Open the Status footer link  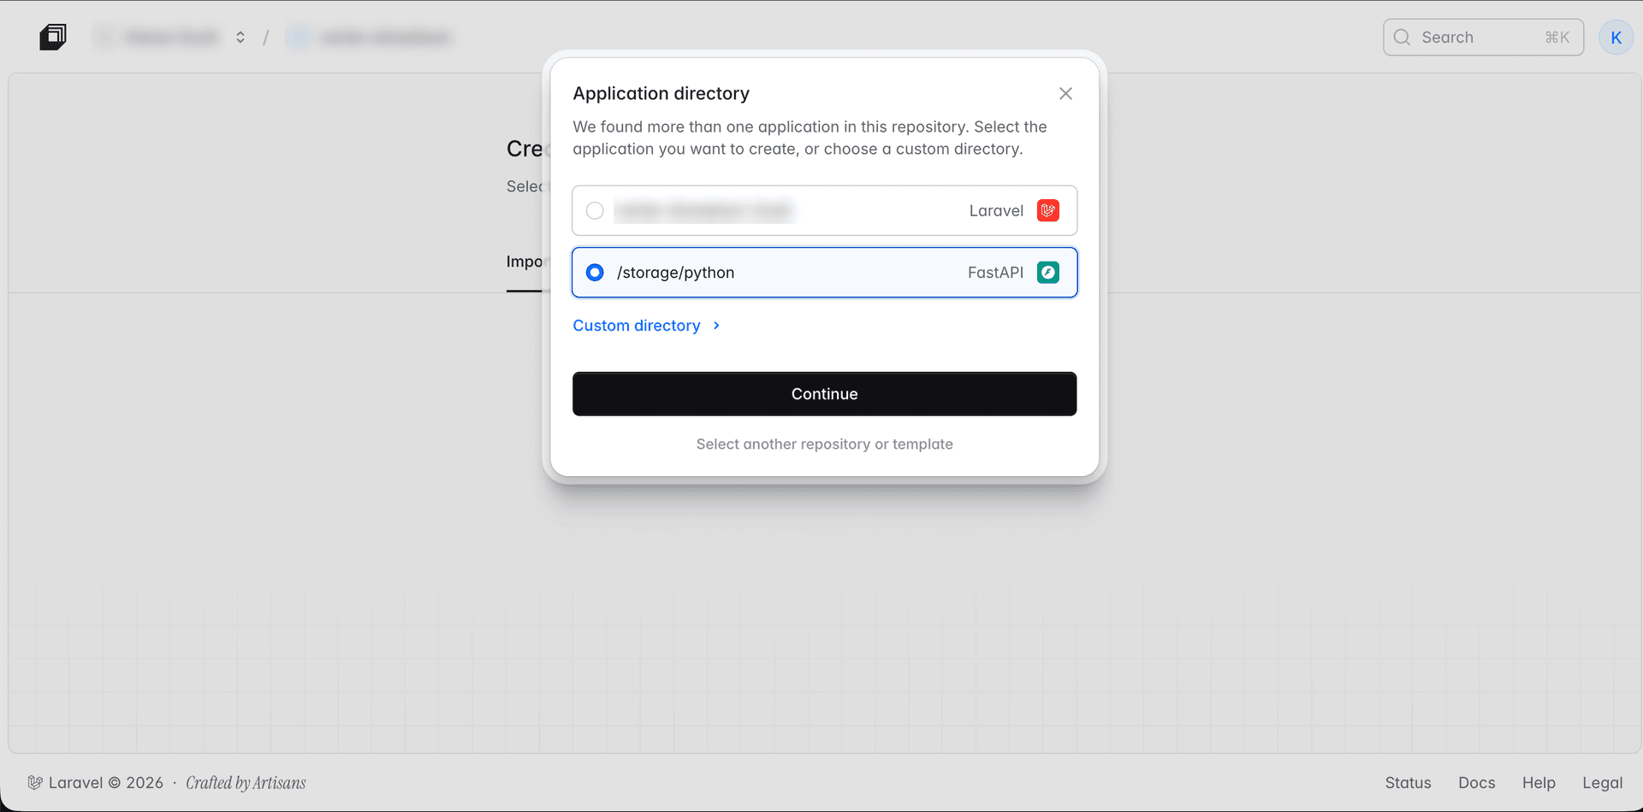tap(1408, 783)
